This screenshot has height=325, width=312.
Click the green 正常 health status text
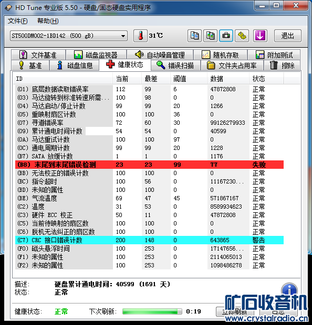[61, 311]
